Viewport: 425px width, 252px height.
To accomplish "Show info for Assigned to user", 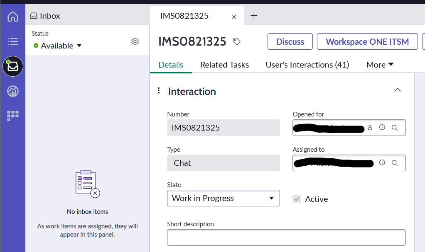I will pos(382,162).
